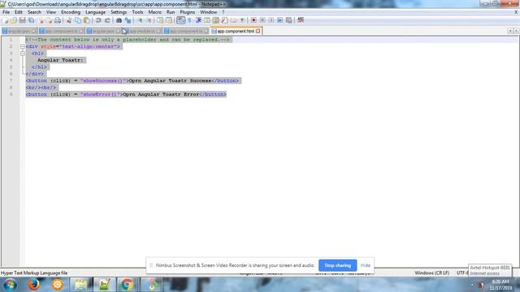Click the Open file toolbar icon

pyautogui.click(x=14, y=20)
